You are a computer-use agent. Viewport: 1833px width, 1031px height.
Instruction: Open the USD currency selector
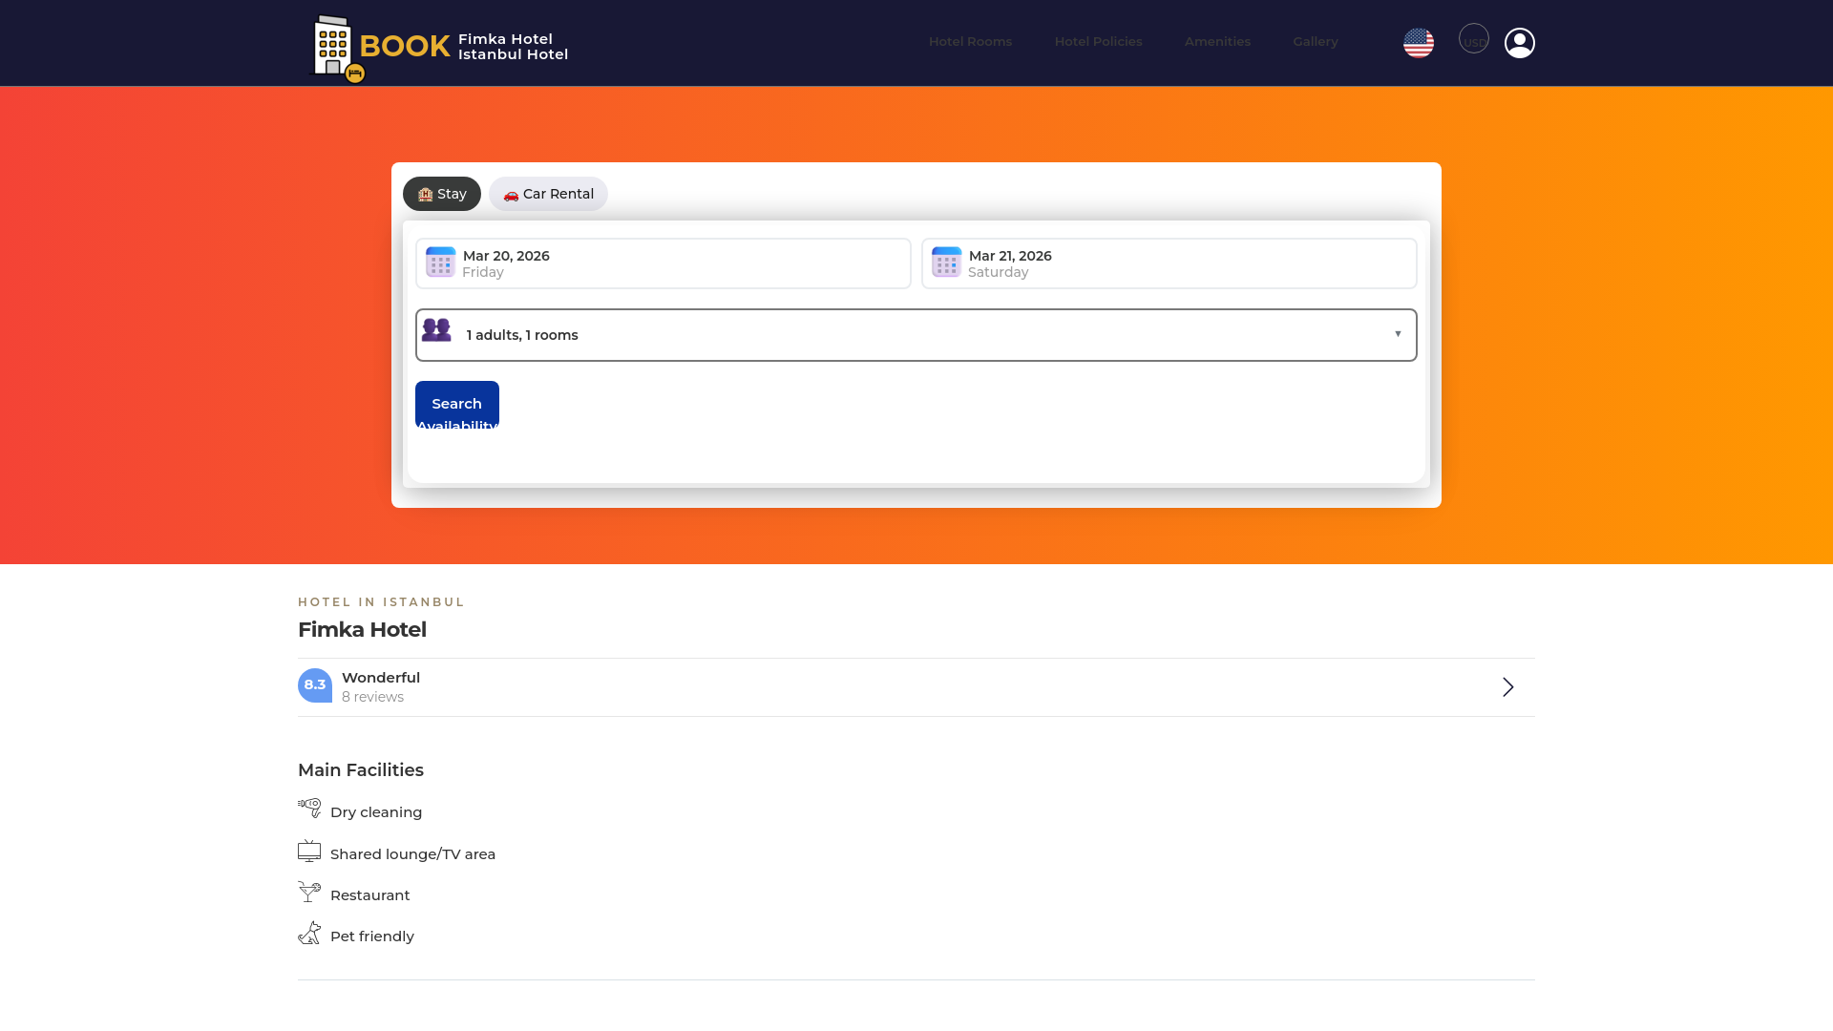coord(1473,39)
